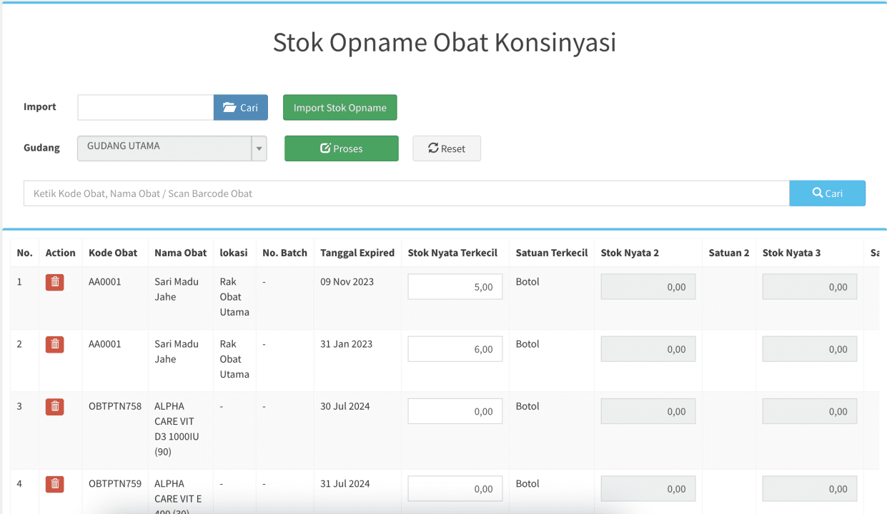Click the lokasi column header
The image size is (887, 514).
[x=234, y=253]
